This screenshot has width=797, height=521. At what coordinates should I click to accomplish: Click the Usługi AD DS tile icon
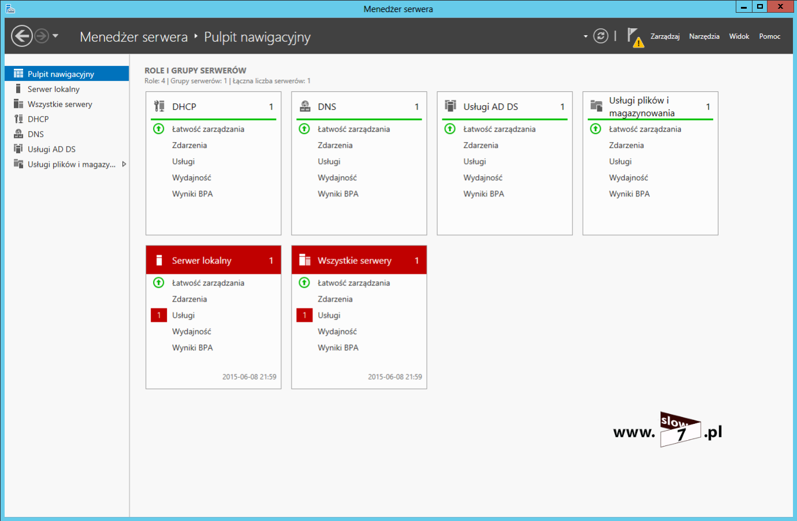click(450, 106)
